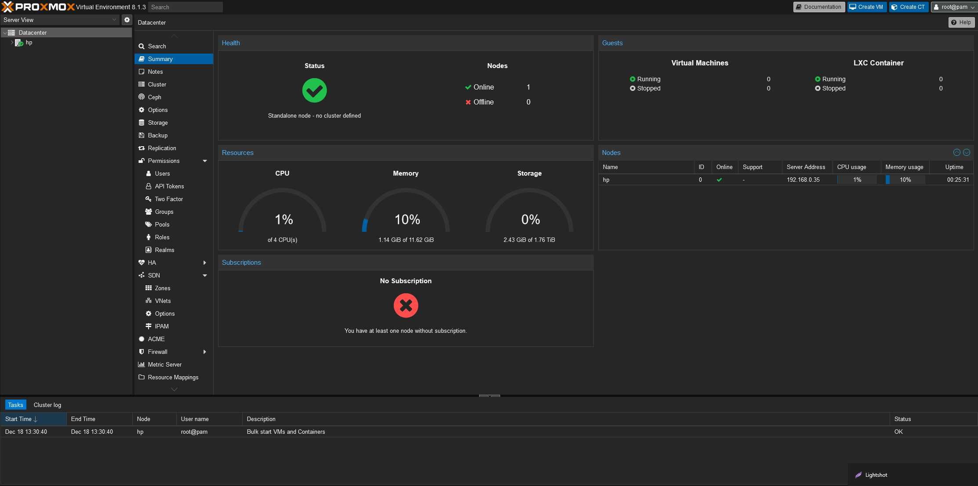Open the datacenter Options menu item
The height and width of the screenshot is (486, 978).
click(174, 110)
